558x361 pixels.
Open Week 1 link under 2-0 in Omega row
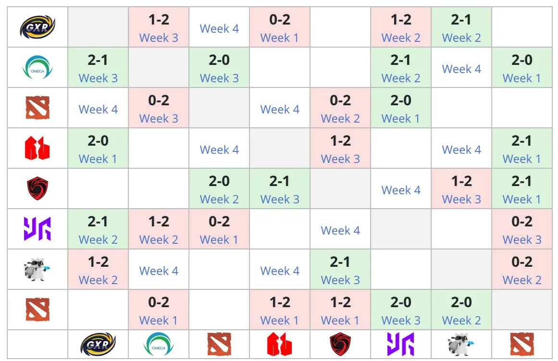tap(521, 78)
